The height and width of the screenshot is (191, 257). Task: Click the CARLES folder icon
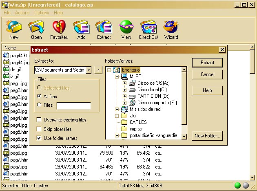click(124, 122)
